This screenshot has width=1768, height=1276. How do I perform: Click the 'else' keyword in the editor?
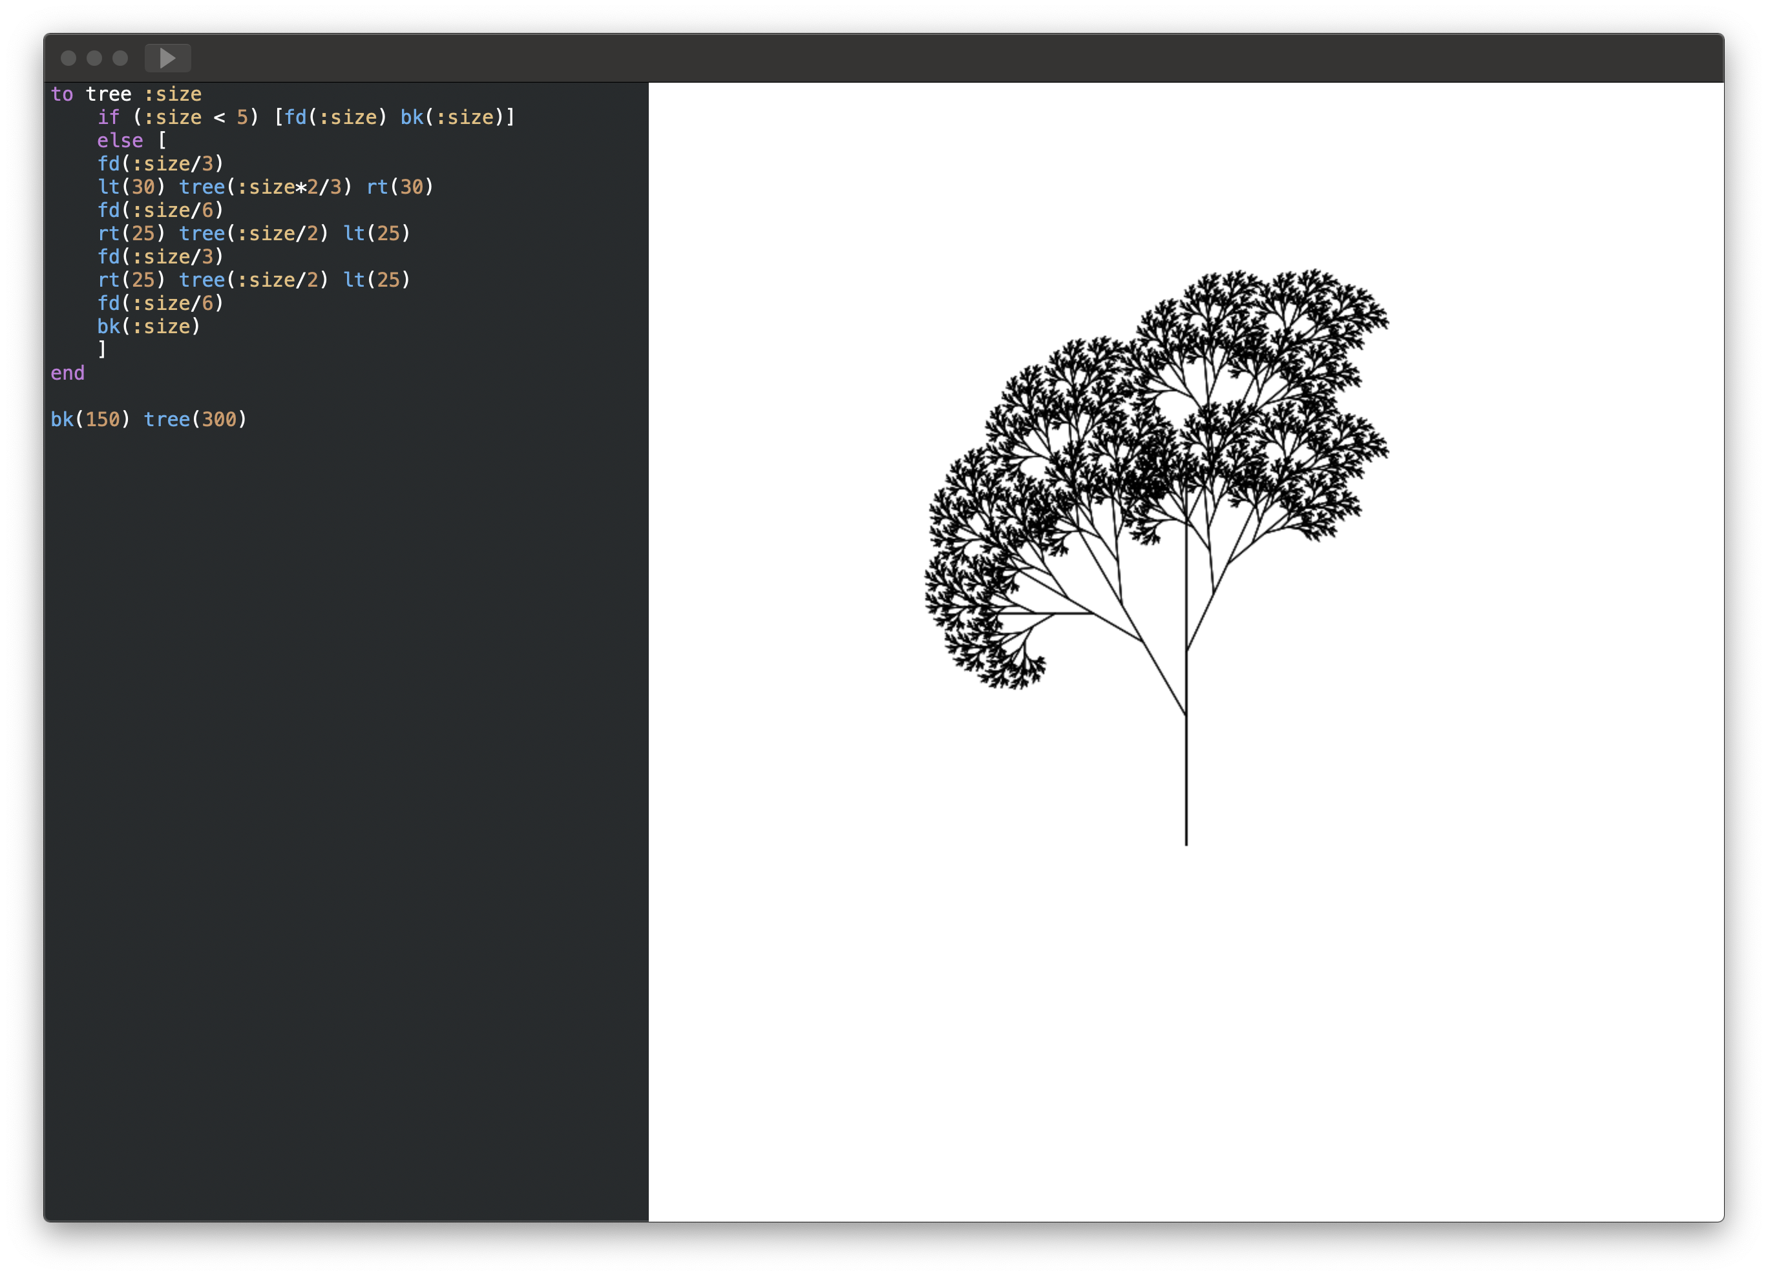point(120,141)
